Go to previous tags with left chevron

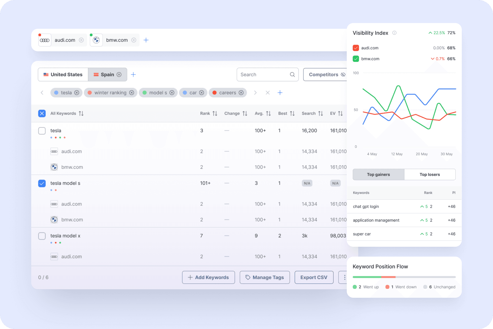coord(42,93)
